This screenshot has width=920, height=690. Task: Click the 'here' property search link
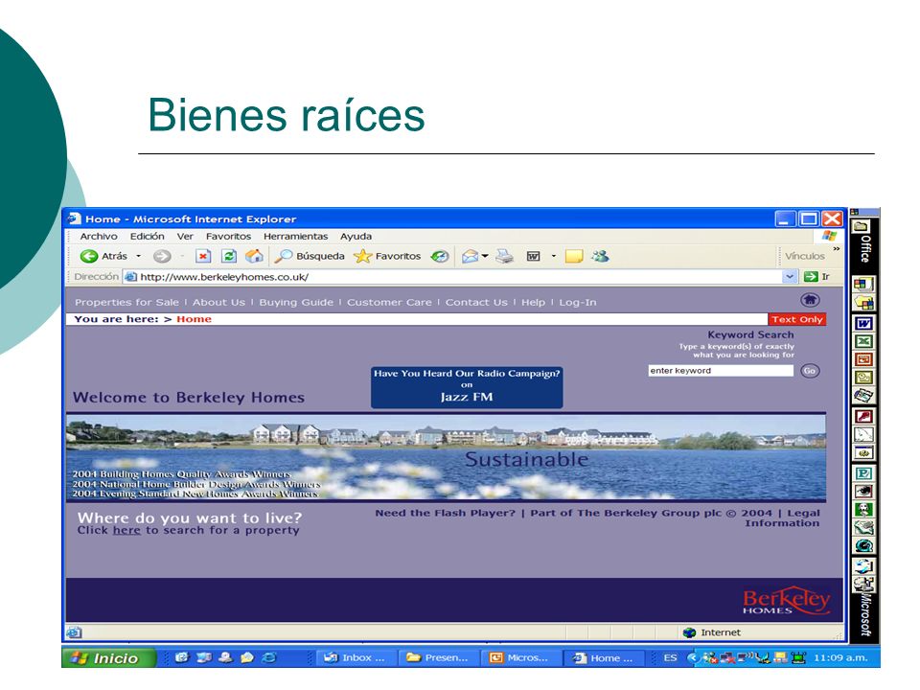tap(126, 530)
